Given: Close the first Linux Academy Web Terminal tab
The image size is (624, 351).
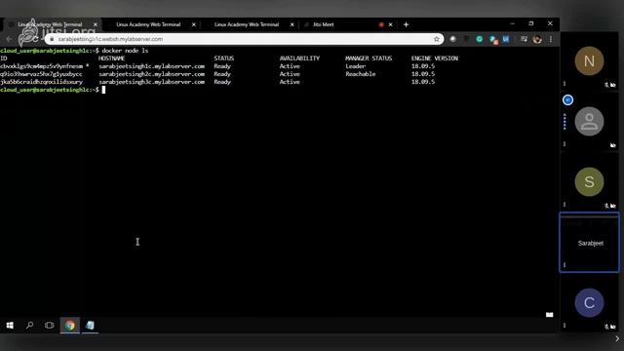Looking at the screenshot, I should tap(96, 24).
